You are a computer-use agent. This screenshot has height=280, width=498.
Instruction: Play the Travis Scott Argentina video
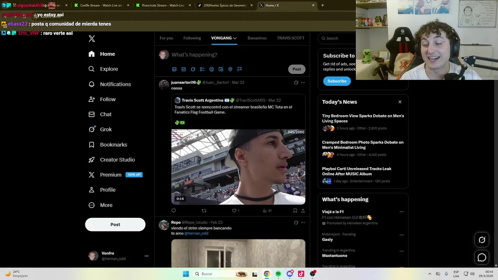(238, 167)
